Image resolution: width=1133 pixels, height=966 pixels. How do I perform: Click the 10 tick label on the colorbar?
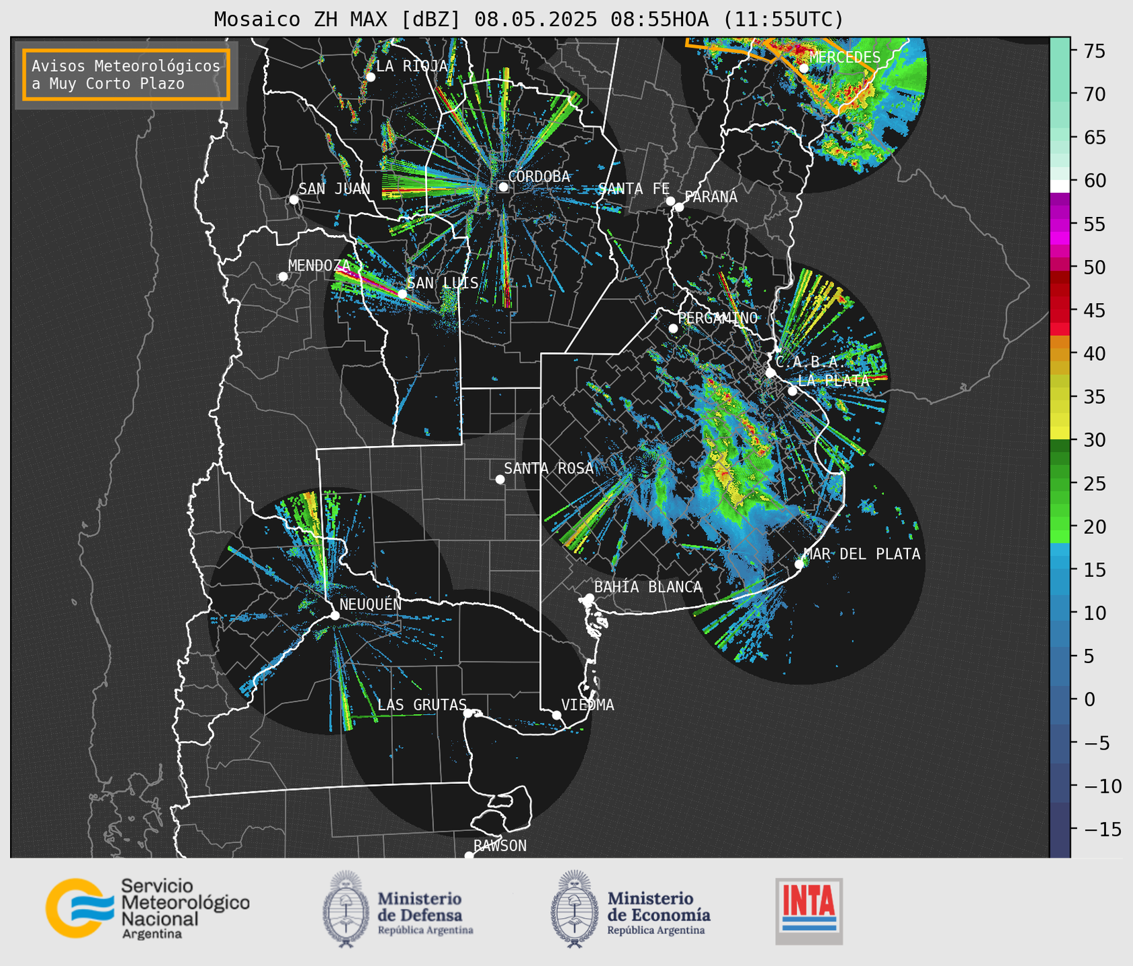[x=1094, y=613]
